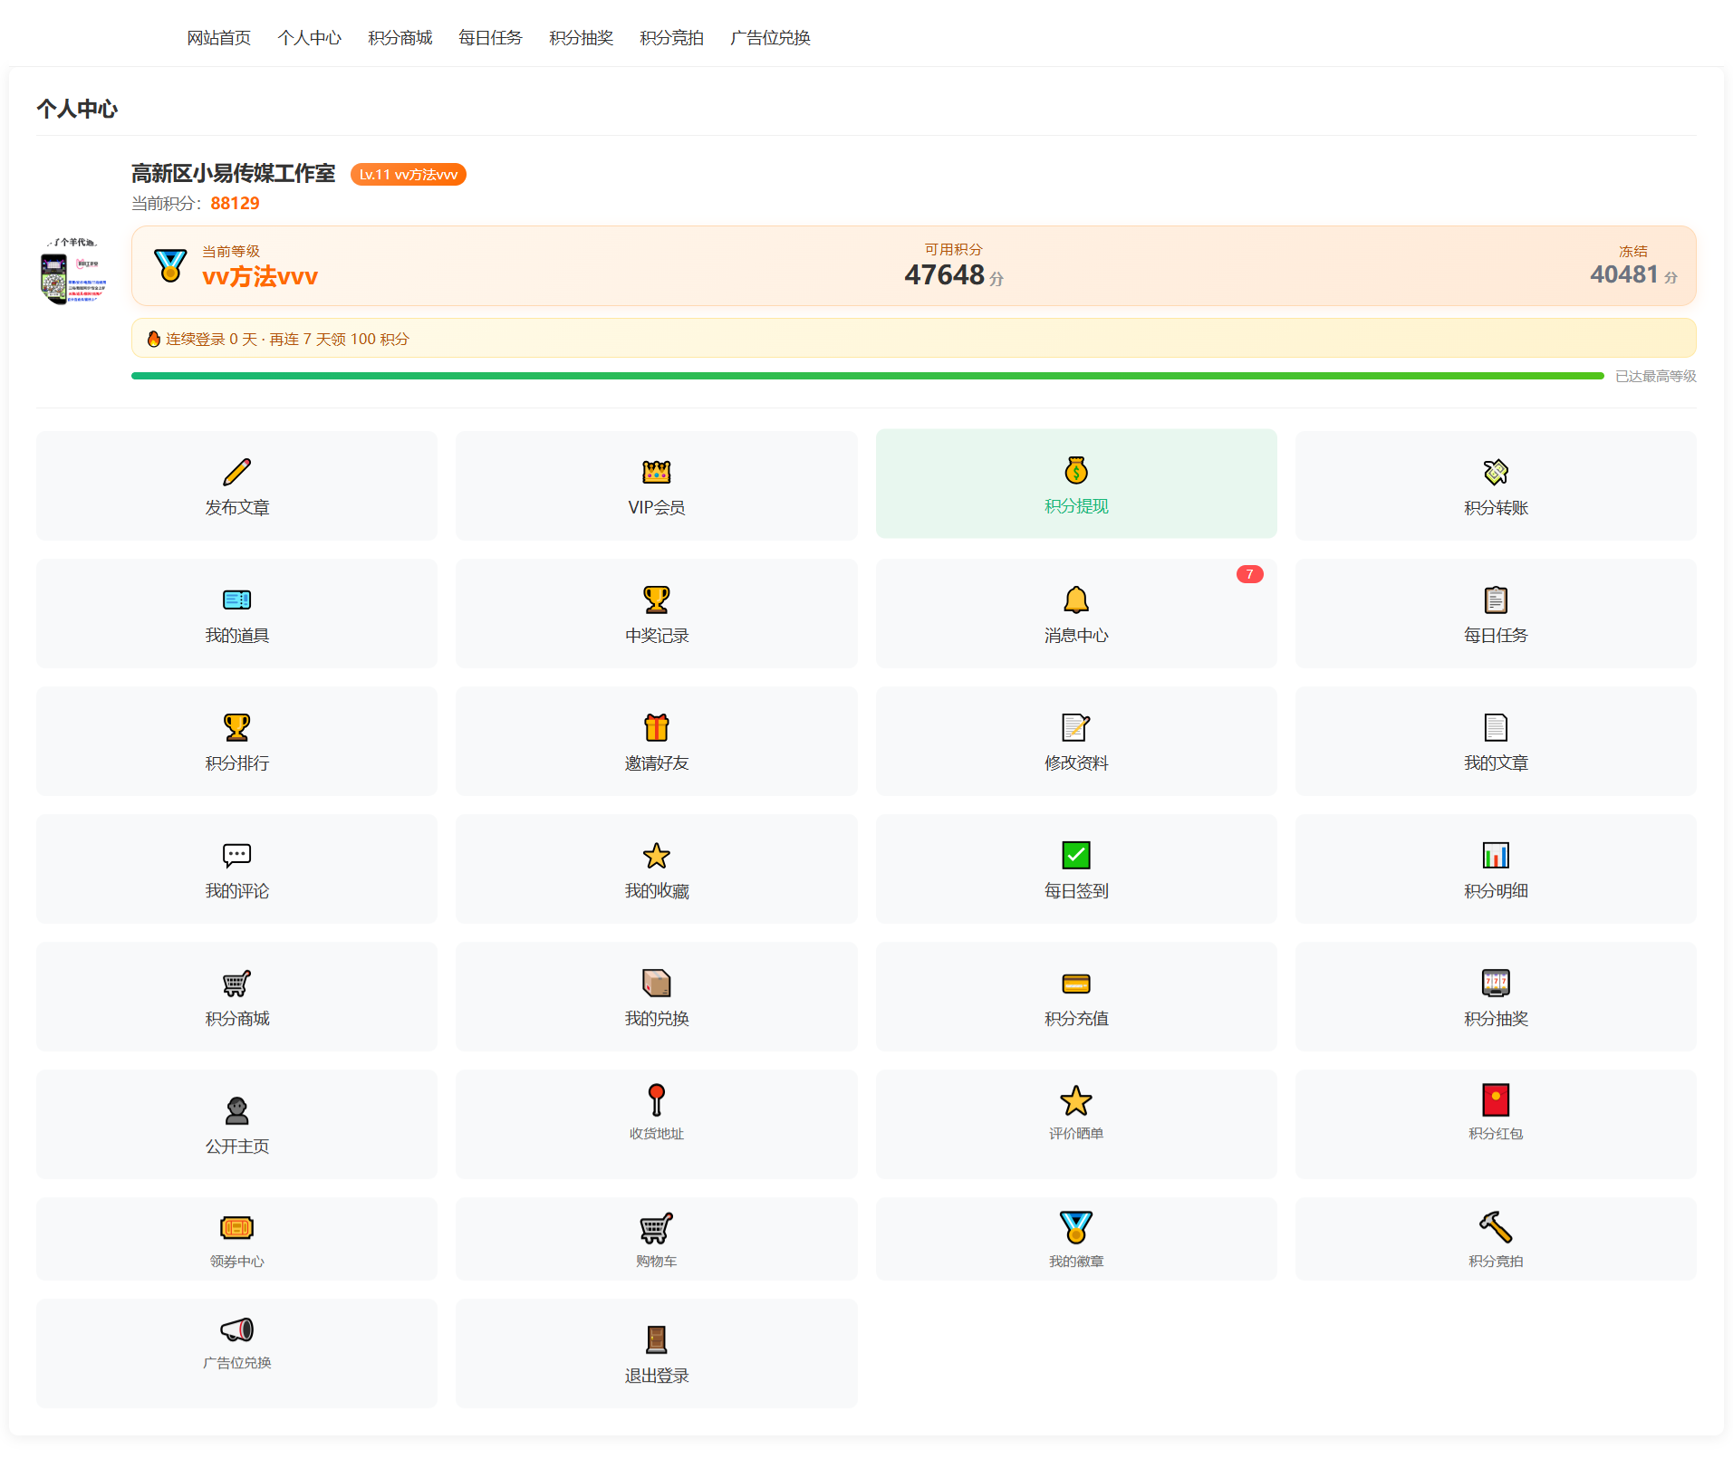The image size is (1733, 1458).
Task: Go to 网站首页 in top navigation
Action: point(218,38)
